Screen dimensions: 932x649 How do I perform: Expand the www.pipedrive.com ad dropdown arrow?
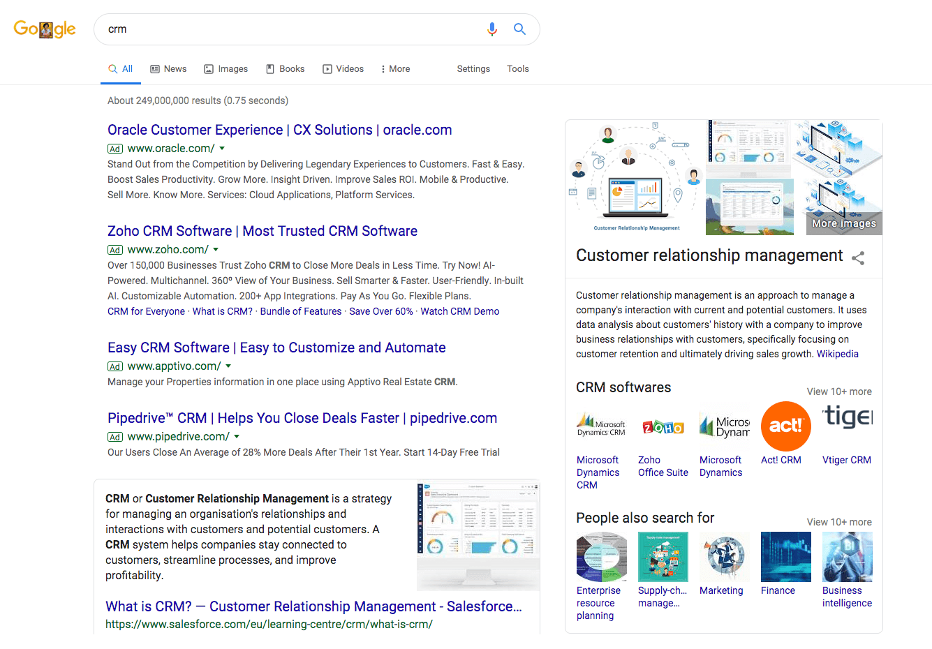point(237,437)
